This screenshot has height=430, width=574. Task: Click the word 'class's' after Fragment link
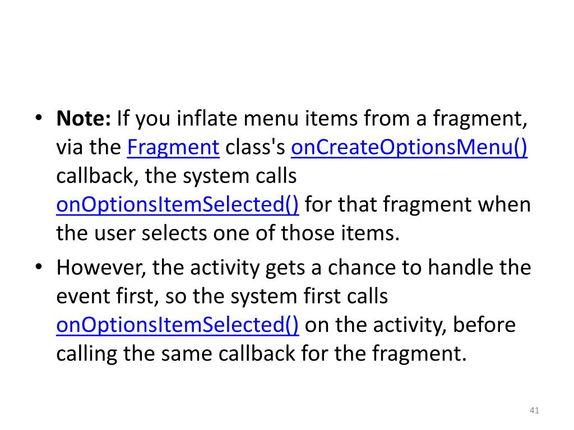[x=255, y=148]
